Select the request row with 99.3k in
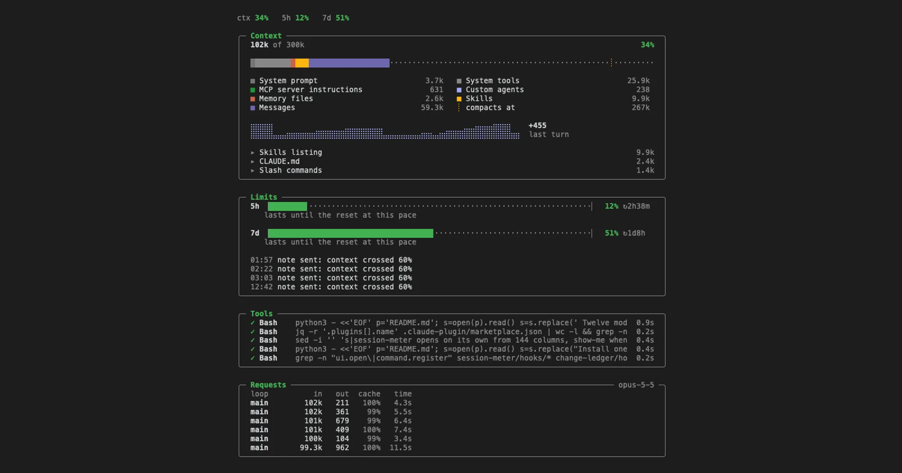Viewport: 902px width, 473px height. [x=331, y=448]
